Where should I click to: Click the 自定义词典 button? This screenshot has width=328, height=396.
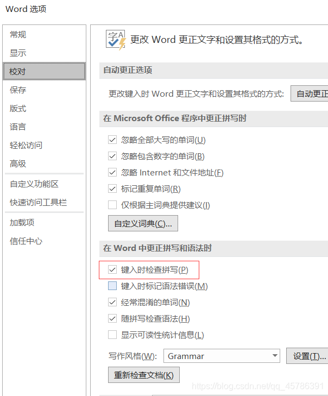[143, 223]
